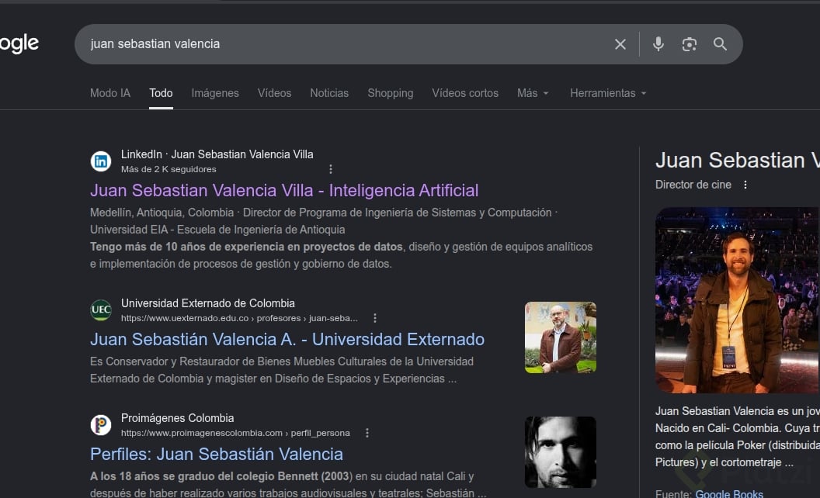Click the Google Books source link
Screen dimensions: 820x498
[729, 494]
